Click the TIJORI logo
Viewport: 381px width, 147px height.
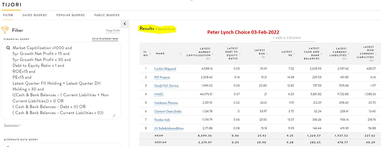tap(11, 5)
